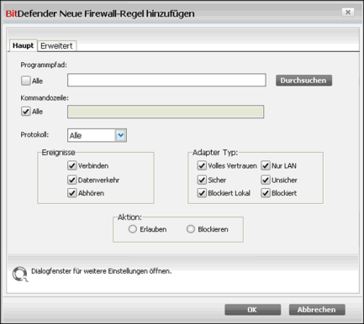Uncheck the Alle checkbox for Kommandozeile

26,112
